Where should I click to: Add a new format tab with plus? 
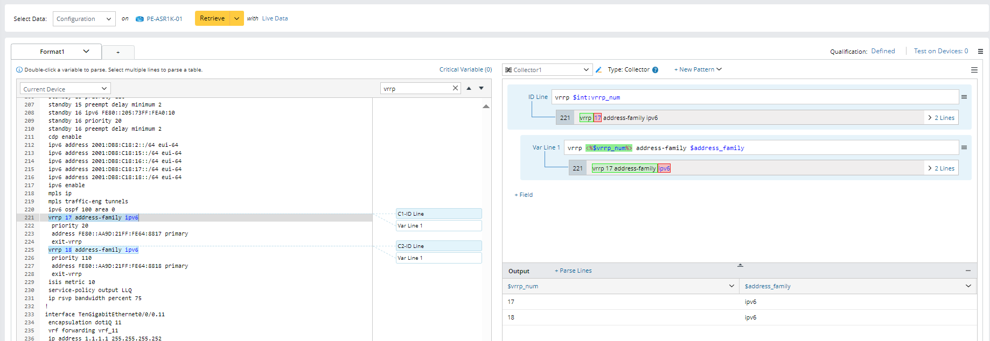[118, 52]
